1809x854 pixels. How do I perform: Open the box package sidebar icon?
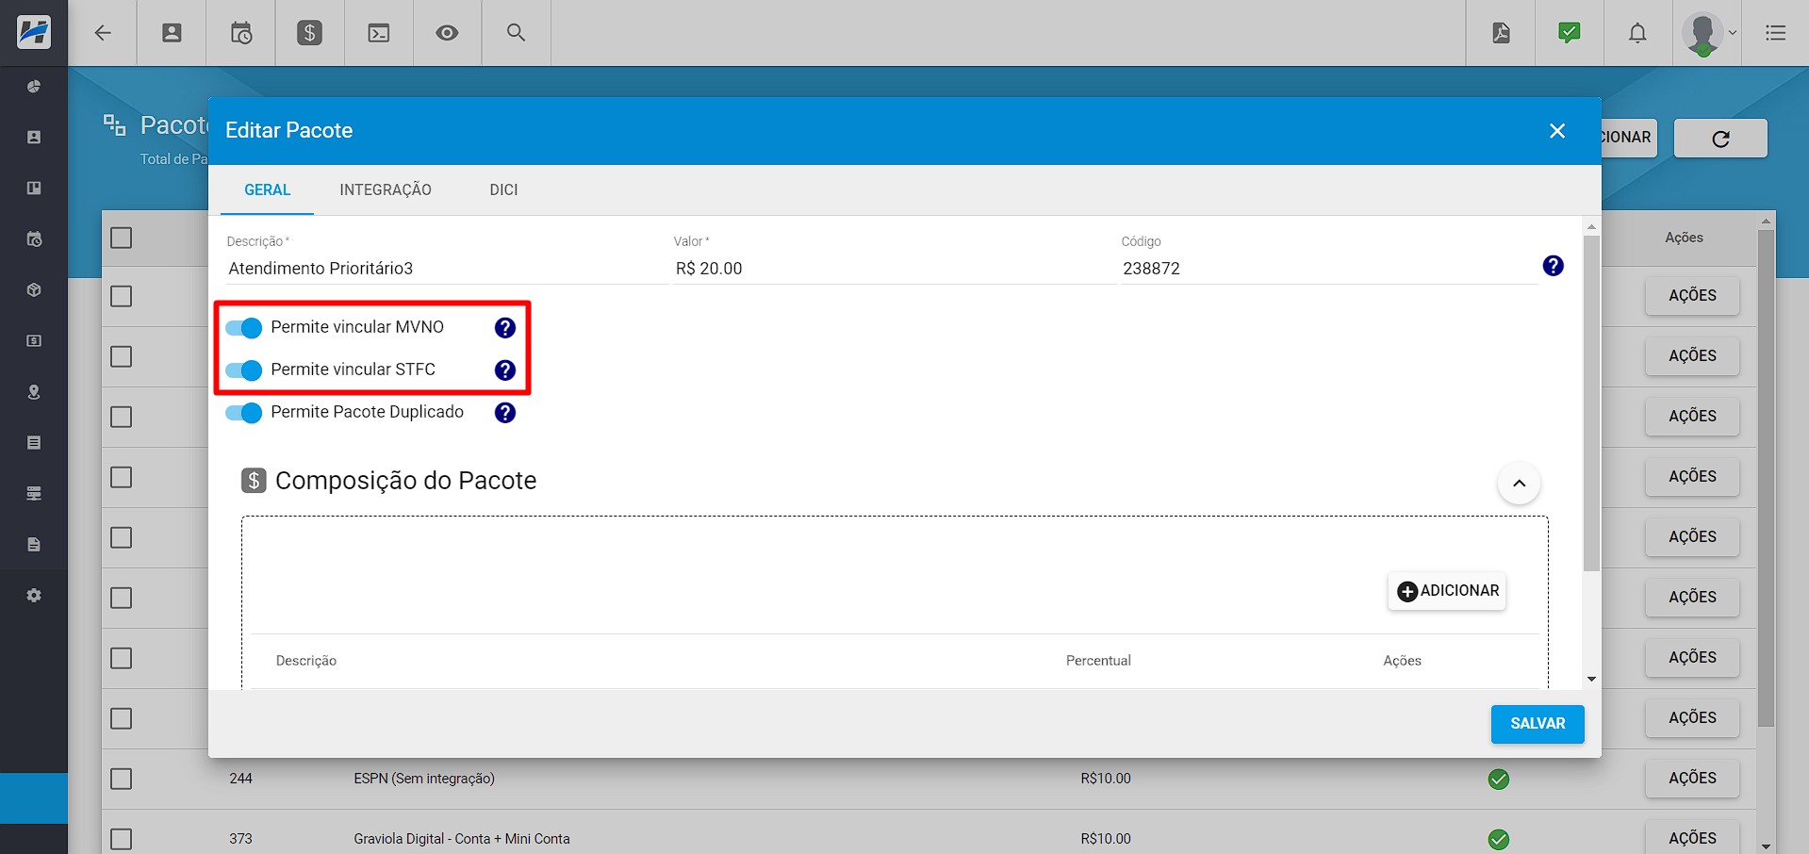[34, 290]
